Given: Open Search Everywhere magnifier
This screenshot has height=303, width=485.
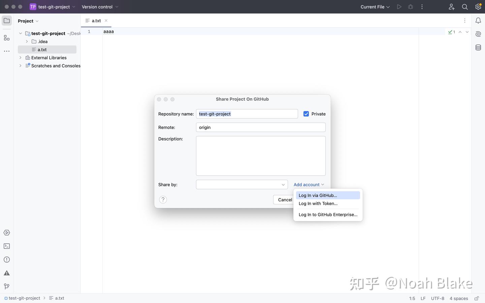Looking at the screenshot, I should [465, 7].
